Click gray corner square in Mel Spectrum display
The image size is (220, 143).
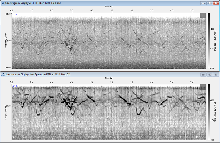(x=203, y=87)
